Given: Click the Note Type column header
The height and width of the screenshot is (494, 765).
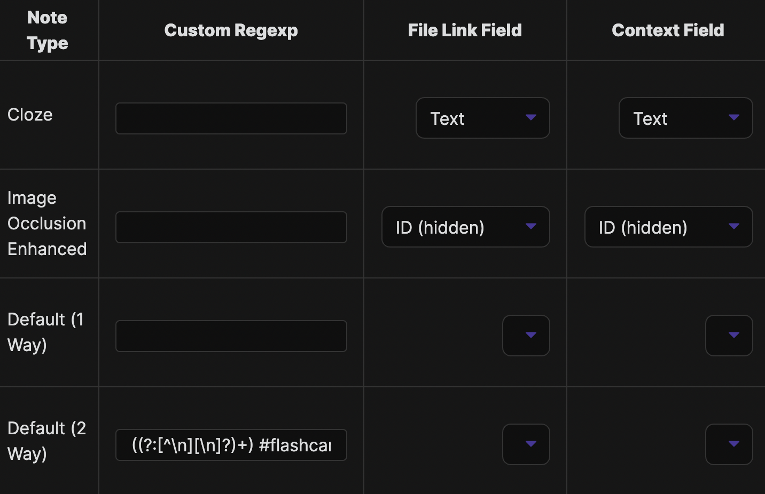Looking at the screenshot, I should point(48,30).
